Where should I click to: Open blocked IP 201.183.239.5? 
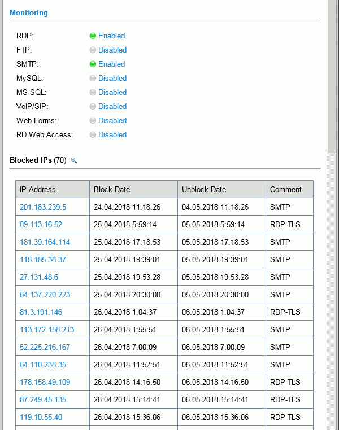43,207
